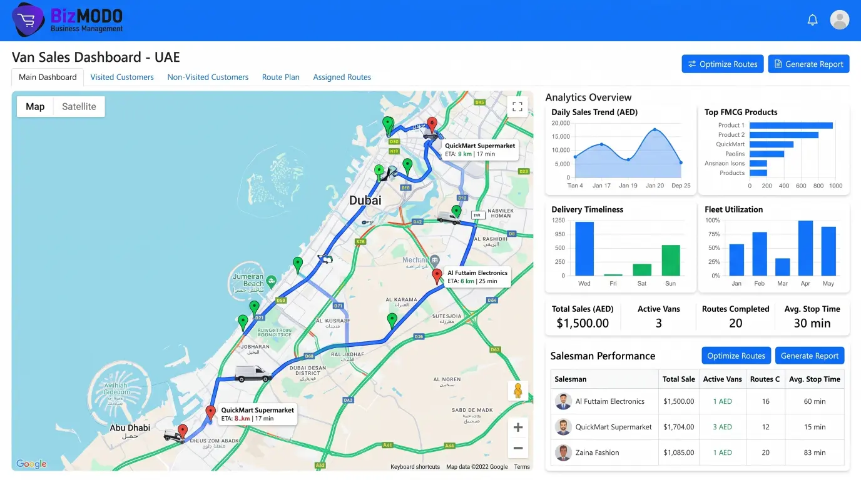Click the Avg. Stop Time column header

tap(815, 379)
